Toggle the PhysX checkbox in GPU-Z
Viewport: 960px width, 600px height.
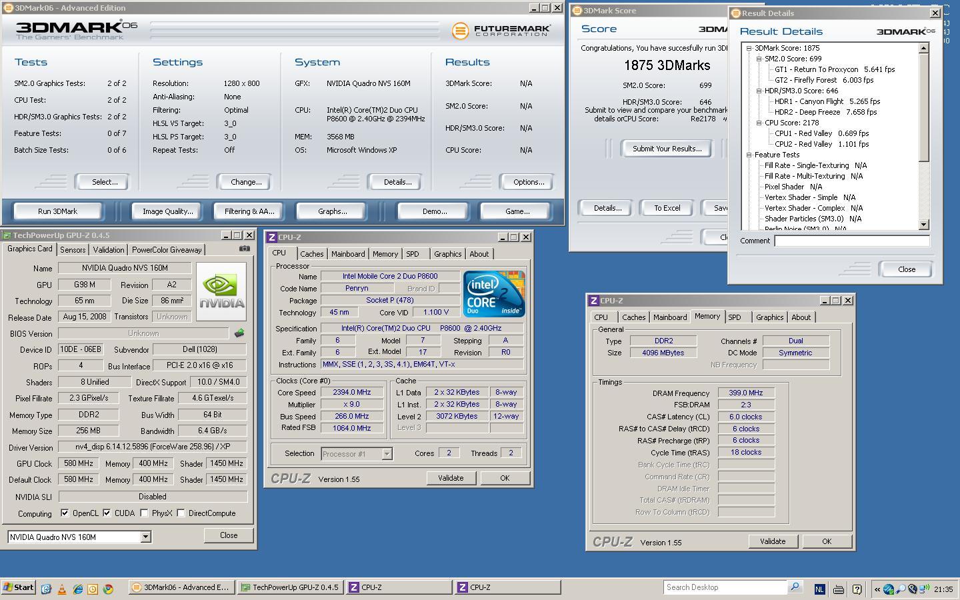pyautogui.click(x=144, y=513)
